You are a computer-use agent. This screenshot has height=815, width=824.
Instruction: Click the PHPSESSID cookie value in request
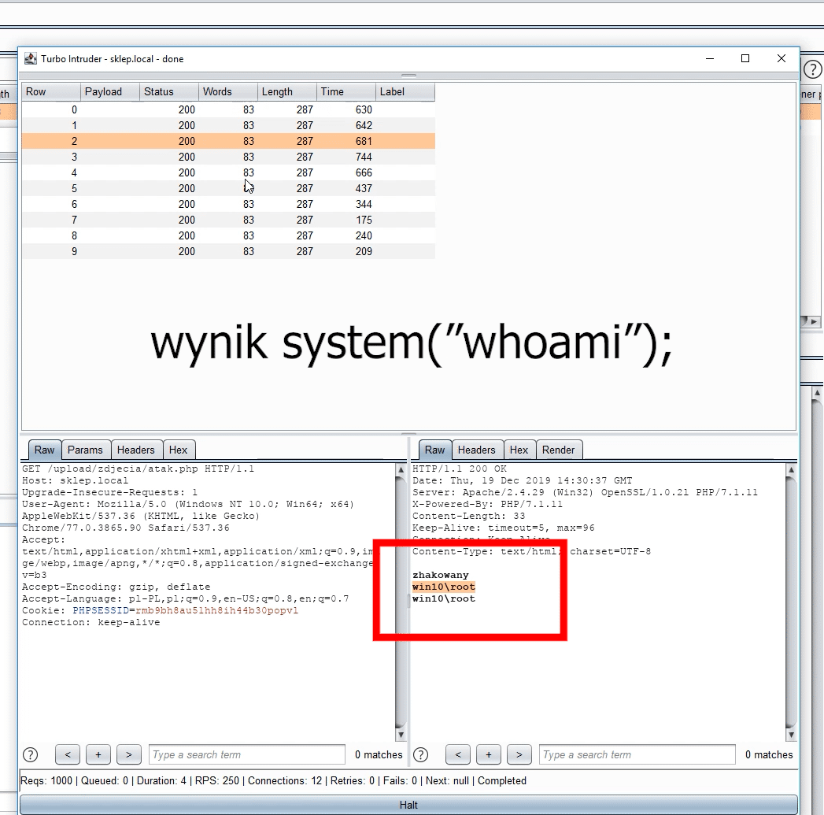tap(216, 610)
